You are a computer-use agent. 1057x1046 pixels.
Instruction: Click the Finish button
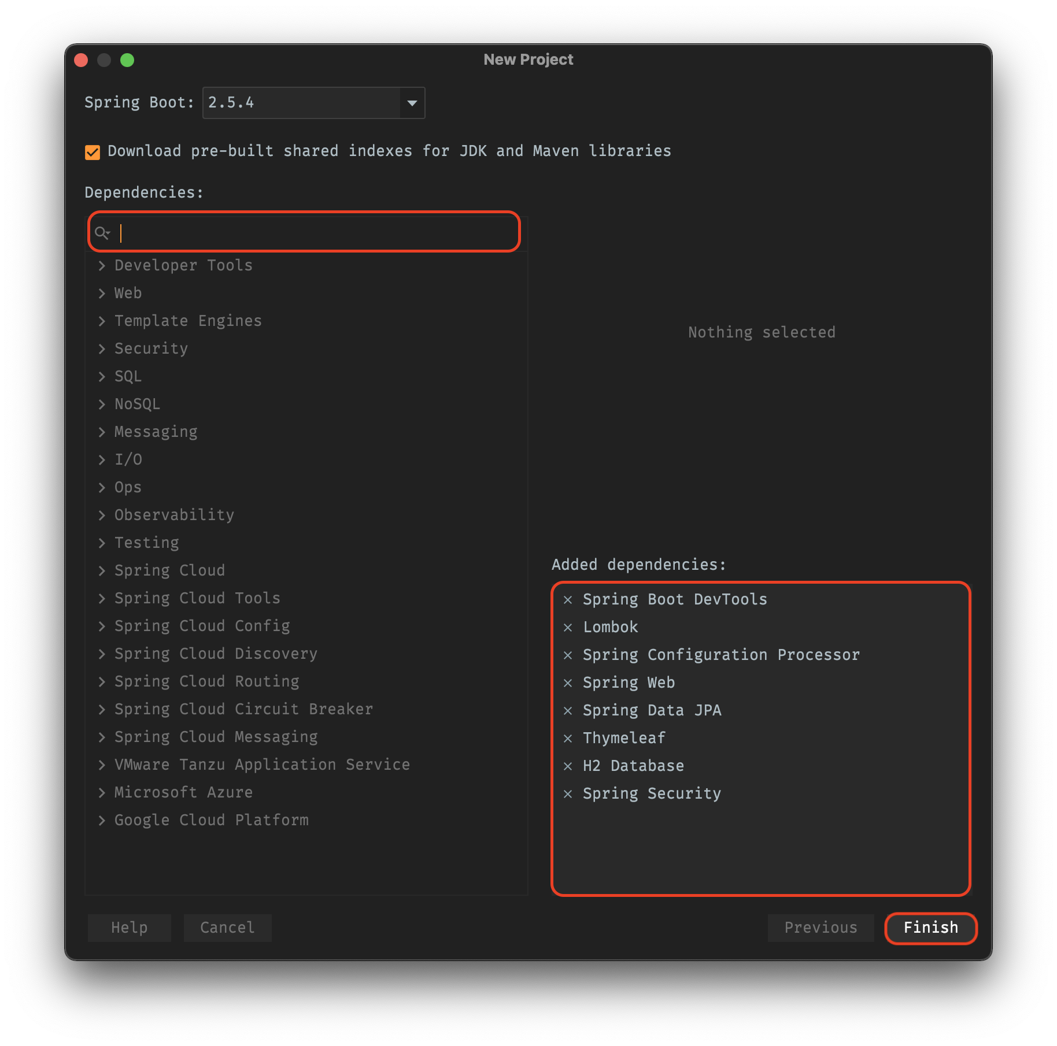(x=930, y=928)
